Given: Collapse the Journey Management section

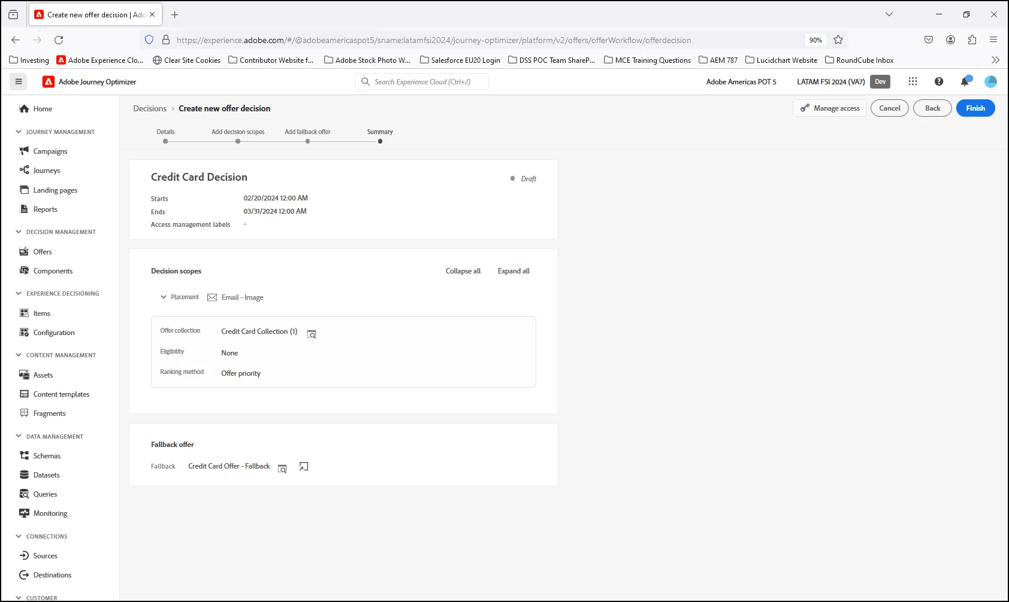Looking at the screenshot, I should point(19,132).
